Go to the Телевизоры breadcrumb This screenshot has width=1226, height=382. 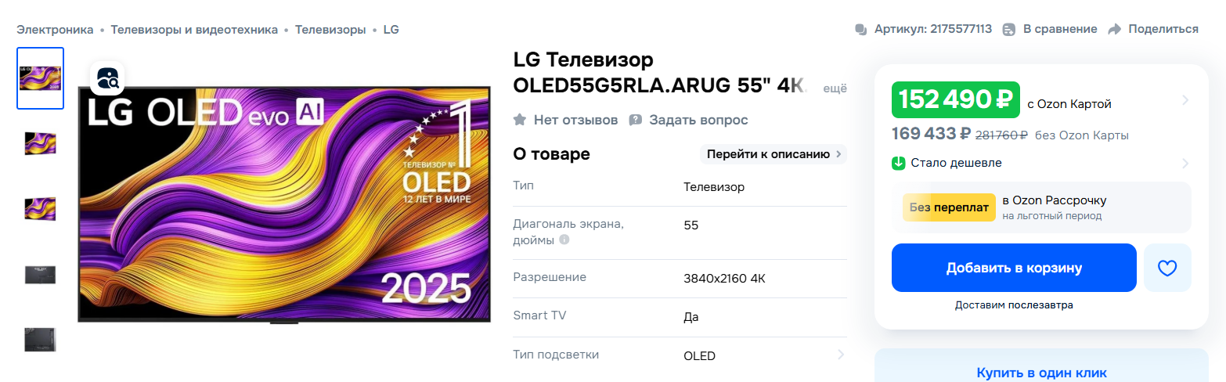330,30
